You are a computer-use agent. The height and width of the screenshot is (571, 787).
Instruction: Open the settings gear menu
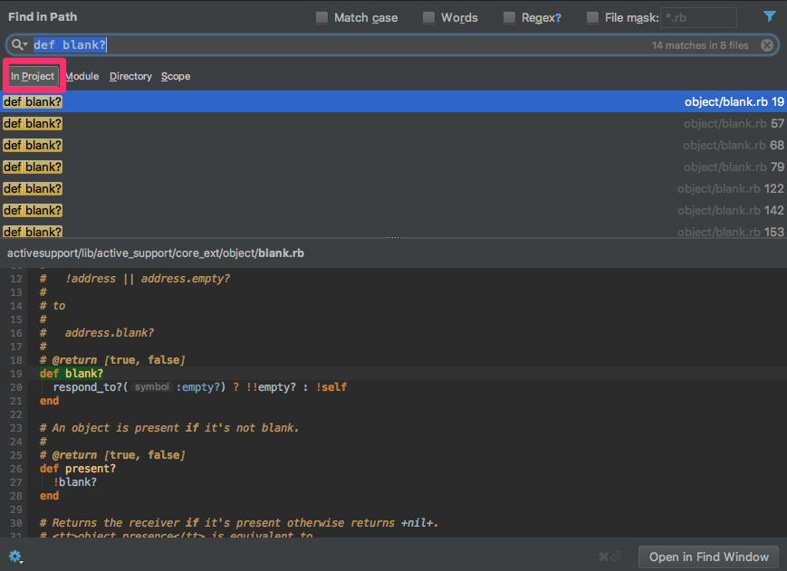(15, 557)
